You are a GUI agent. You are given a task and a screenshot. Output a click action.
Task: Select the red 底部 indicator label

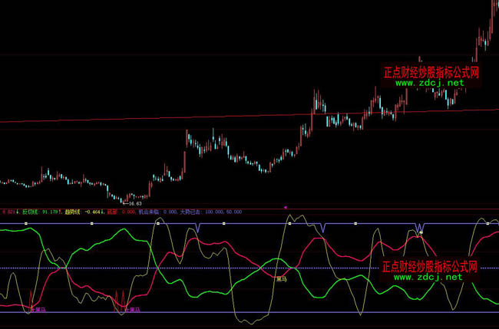(x=114, y=211)
